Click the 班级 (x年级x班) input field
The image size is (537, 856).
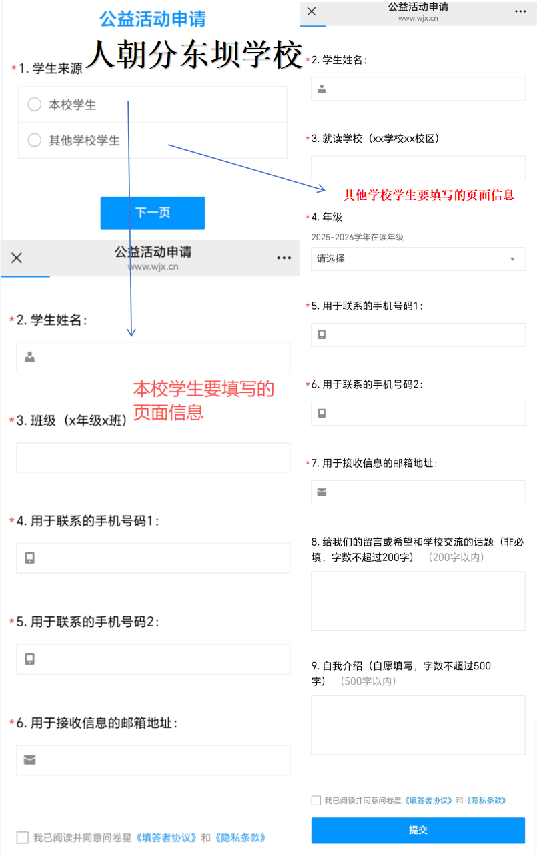point(153,458)
